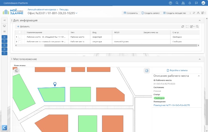This screenshot has height=132, width=208.
Task: Open the help question mark icon
Action: (170, 3)
